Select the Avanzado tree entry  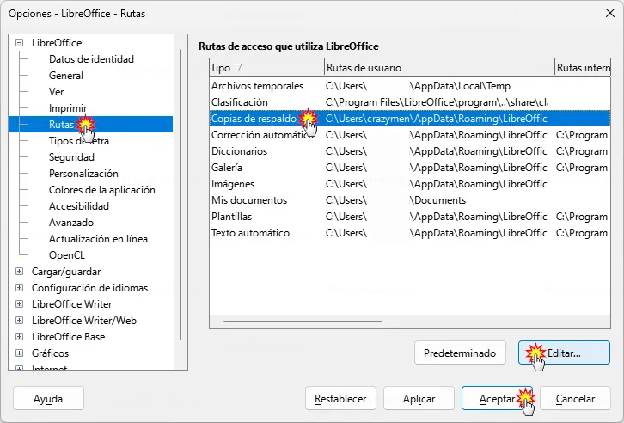coord(71,223)
